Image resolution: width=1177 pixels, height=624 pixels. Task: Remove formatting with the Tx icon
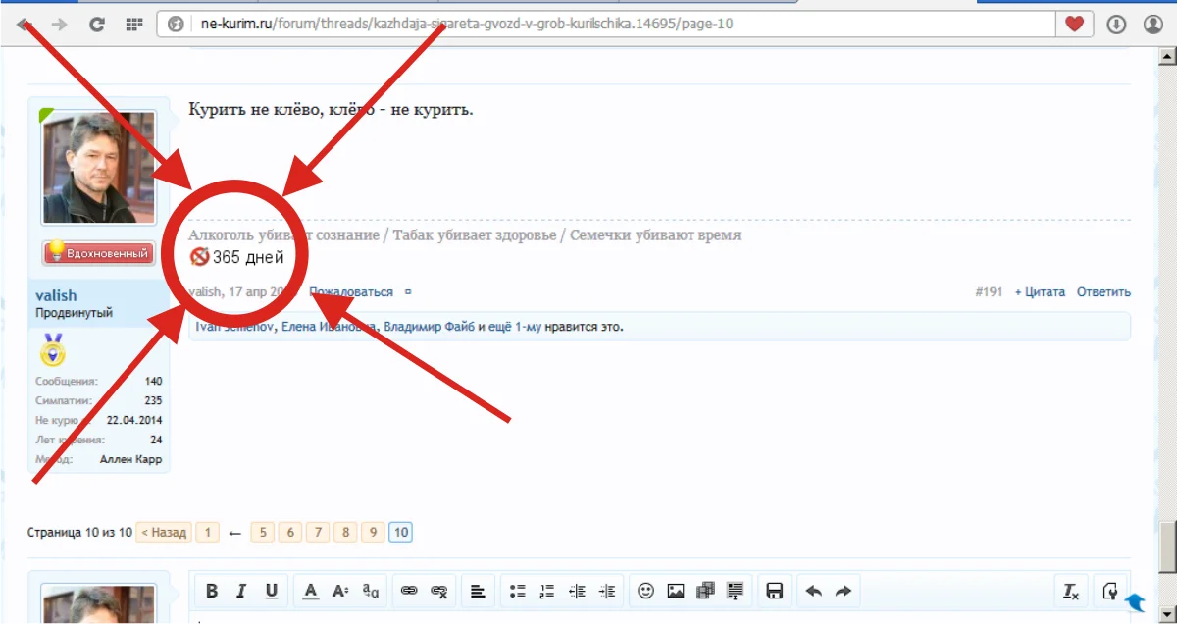(x=1071, y=591)
